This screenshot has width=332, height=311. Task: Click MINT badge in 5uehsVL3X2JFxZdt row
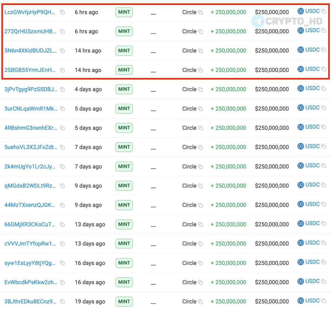[124, 147]
